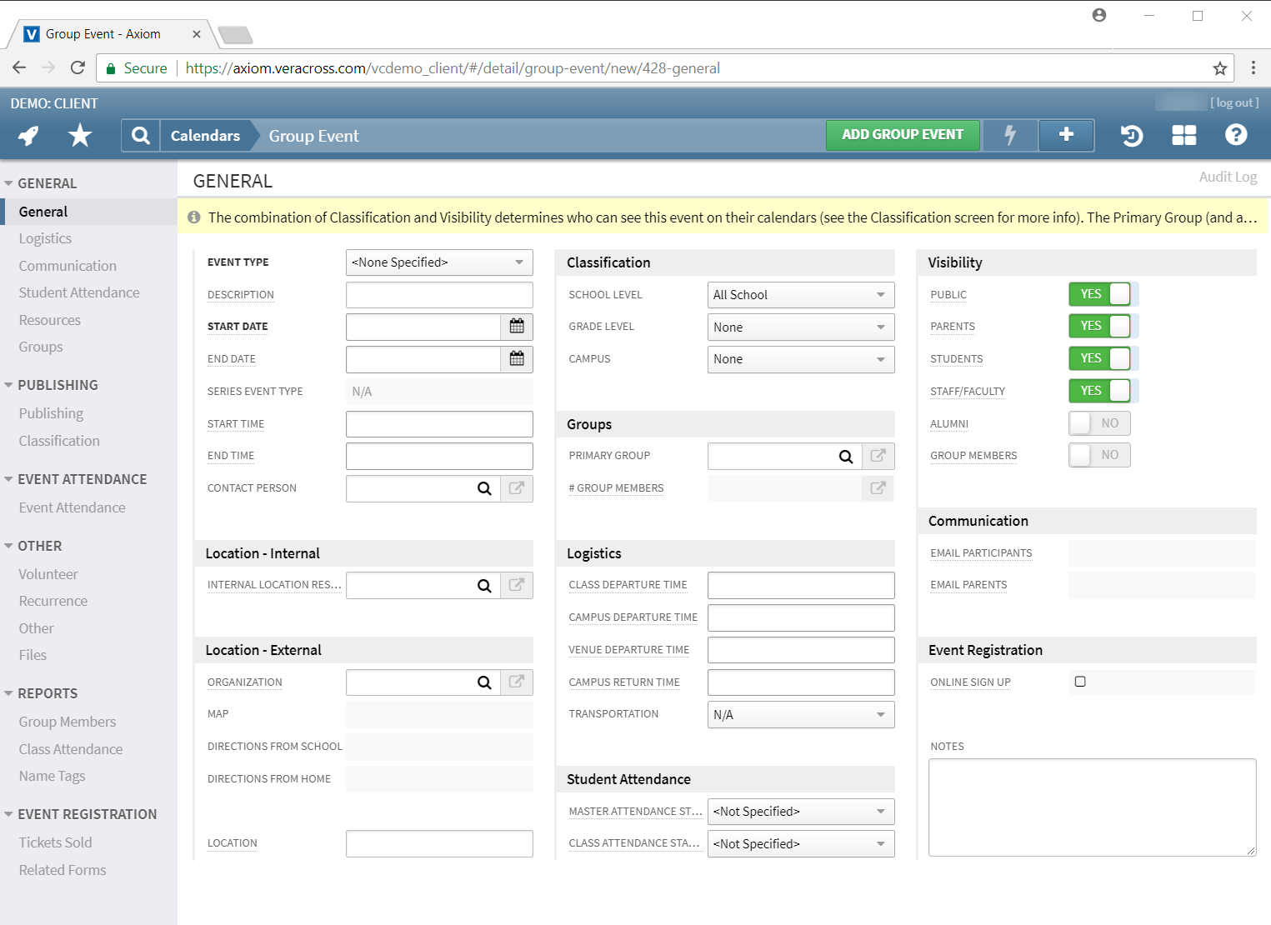This screenshot has height=925, width=1271.
Task: Go to Logistics in the sidebar
Action: click(45, 238)
